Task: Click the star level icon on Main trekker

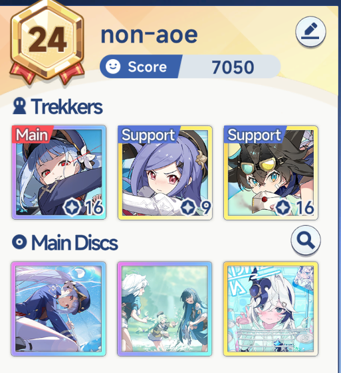Action: [72, 208]
